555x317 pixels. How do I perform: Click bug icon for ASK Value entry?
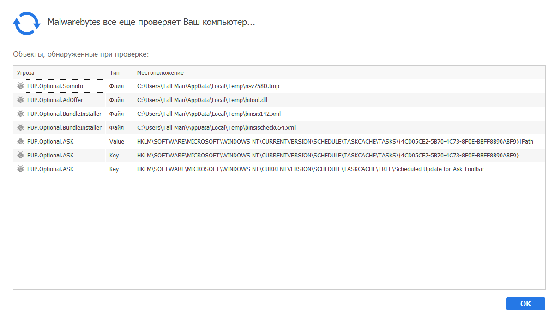coord(20,141)
